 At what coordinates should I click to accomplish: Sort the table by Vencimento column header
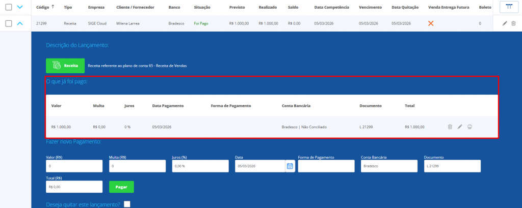[x=371, y=8]
